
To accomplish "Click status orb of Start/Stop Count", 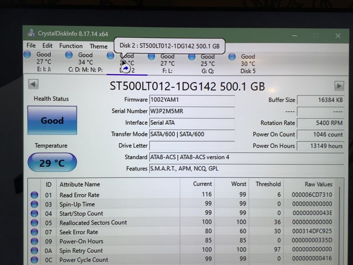I will pos(35,213).
